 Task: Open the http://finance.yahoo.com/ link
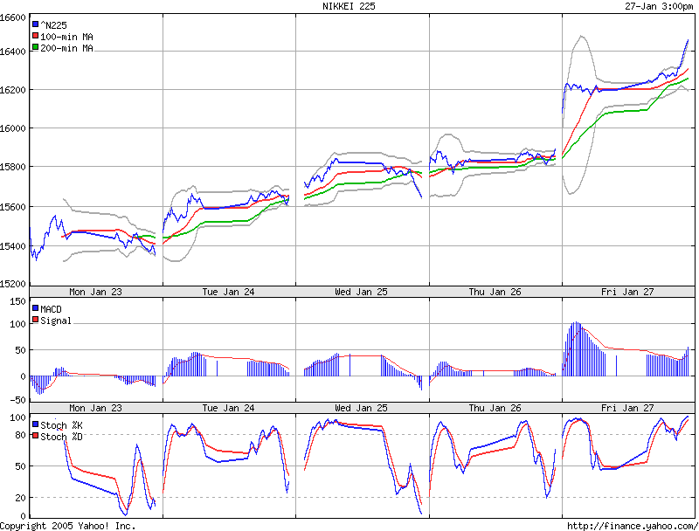[x=633, y=526]
